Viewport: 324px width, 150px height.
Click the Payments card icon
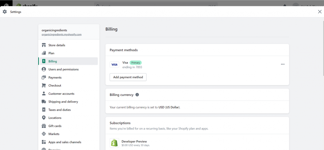click(44, 78)
